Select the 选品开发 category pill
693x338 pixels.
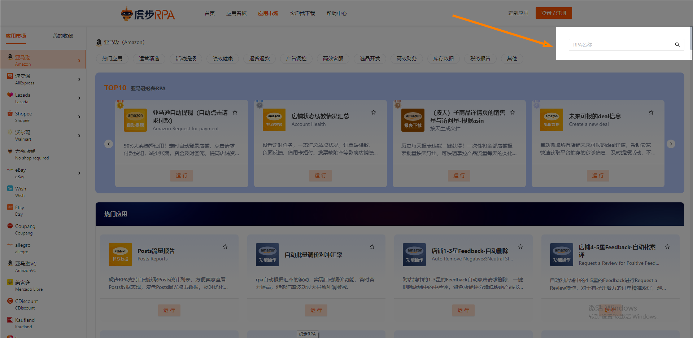(370, 58)
